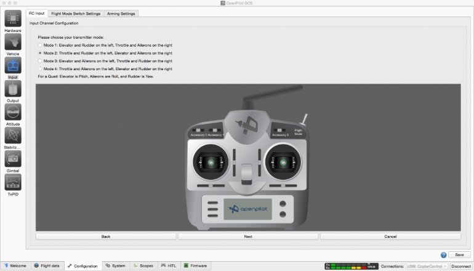The image size is (474, 271).
Task: Switch to Flight Mode Switch Settings tab
Action: [x=76, y=13]
